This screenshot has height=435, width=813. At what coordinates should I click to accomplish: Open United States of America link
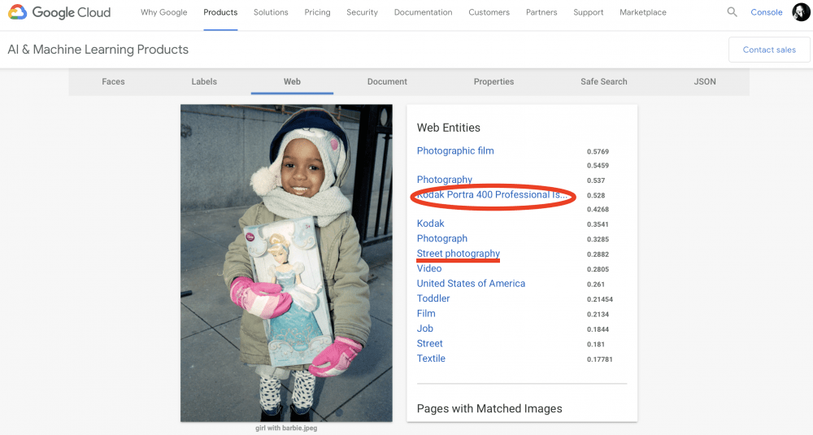(x=471, y=284)
